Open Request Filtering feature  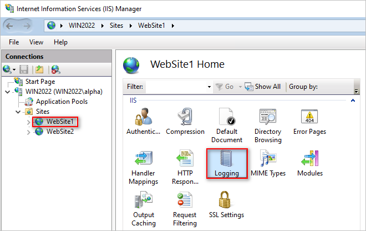pyautogui.click(x=185, y=209)
